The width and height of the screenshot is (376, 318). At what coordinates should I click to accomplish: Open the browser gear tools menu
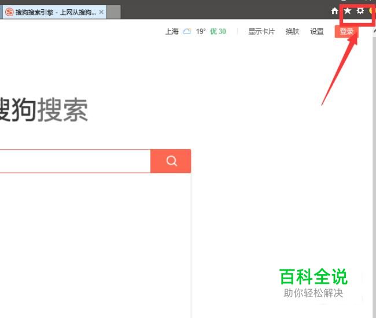[360, 11]
